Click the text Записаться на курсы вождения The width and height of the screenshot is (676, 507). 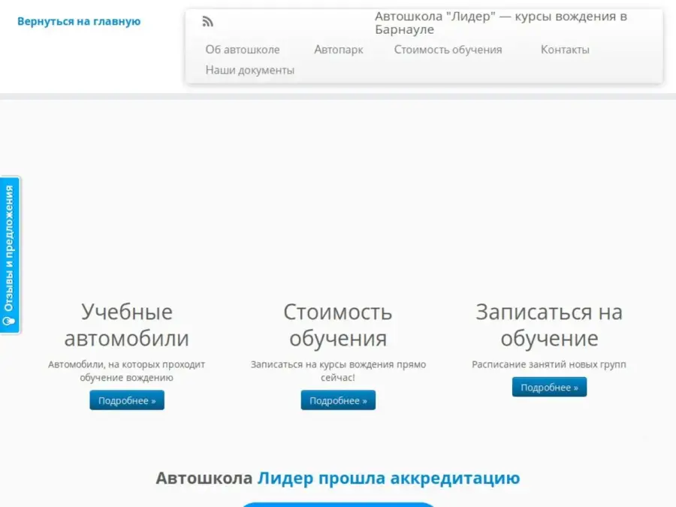pos(338,365)
